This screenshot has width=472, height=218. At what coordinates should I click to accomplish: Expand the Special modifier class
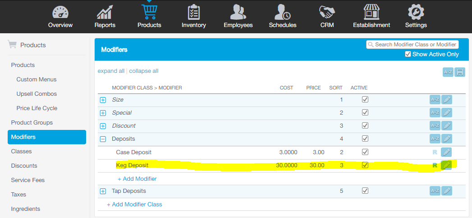tap(103, 113)
